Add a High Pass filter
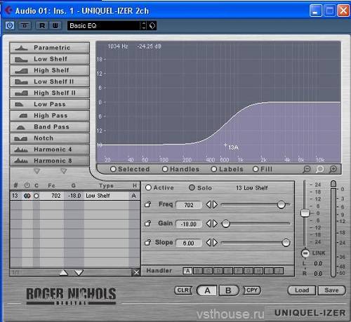This screenshot has width=351, height=322. coord(50,116)
